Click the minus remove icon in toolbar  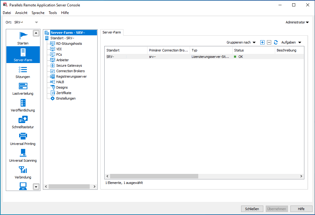[269, 42]
